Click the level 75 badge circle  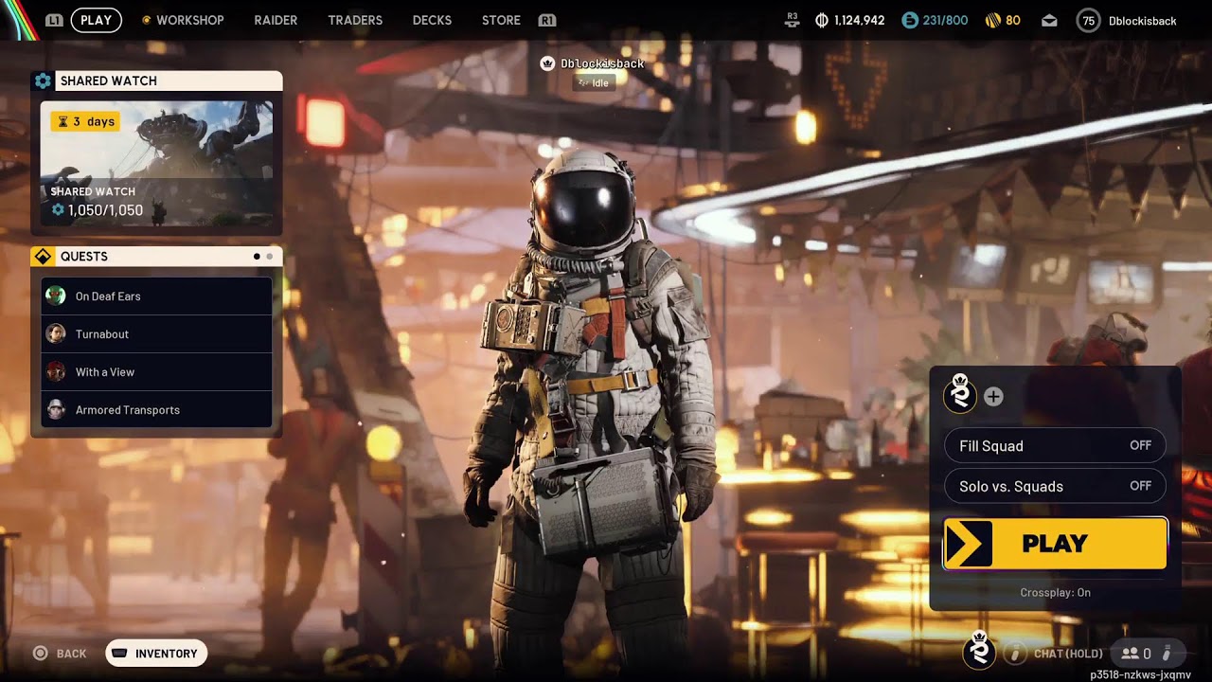1089,21
